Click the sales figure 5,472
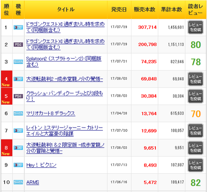210x192 pixels. (150, 182)
